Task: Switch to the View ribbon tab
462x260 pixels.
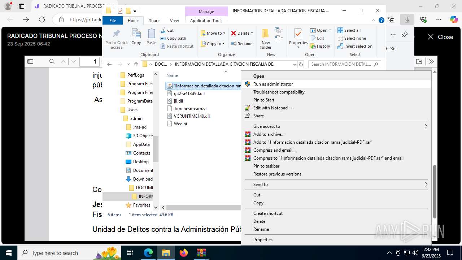Action: pos(174,21)
